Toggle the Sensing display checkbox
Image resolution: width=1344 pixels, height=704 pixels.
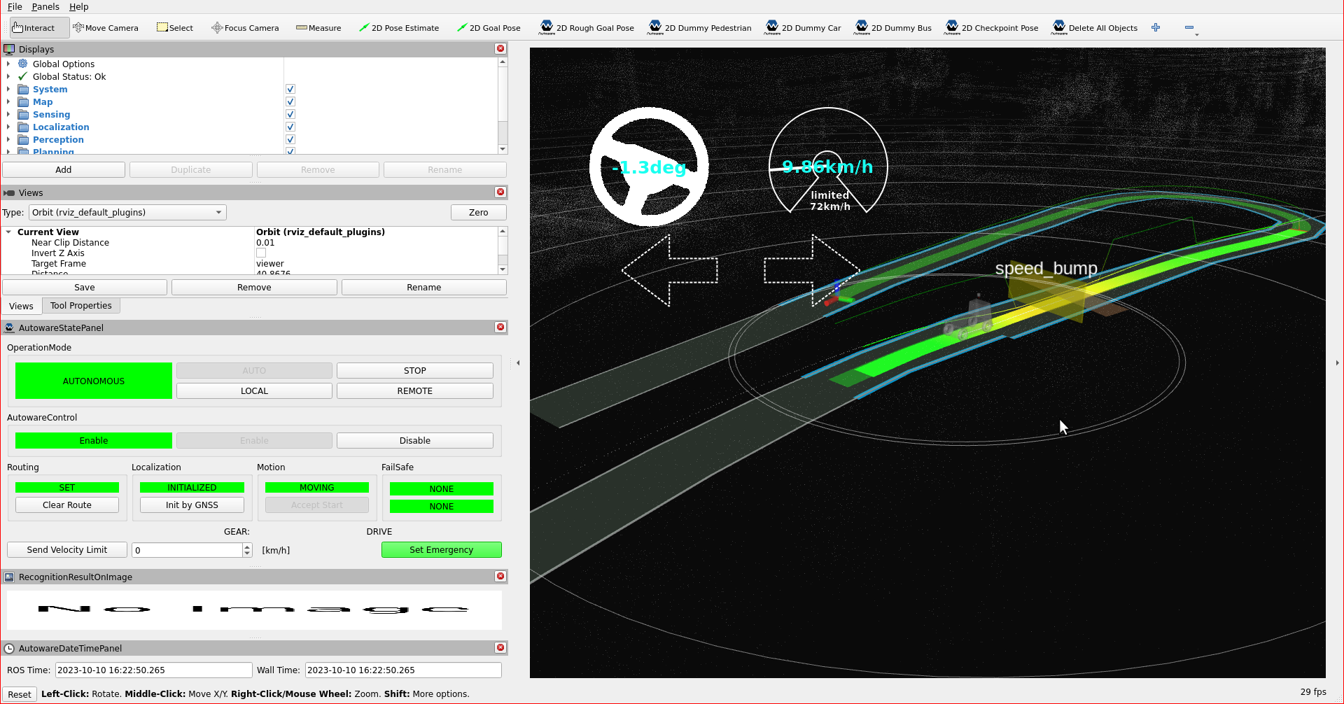pyautogui.click(x=290, y=114)
